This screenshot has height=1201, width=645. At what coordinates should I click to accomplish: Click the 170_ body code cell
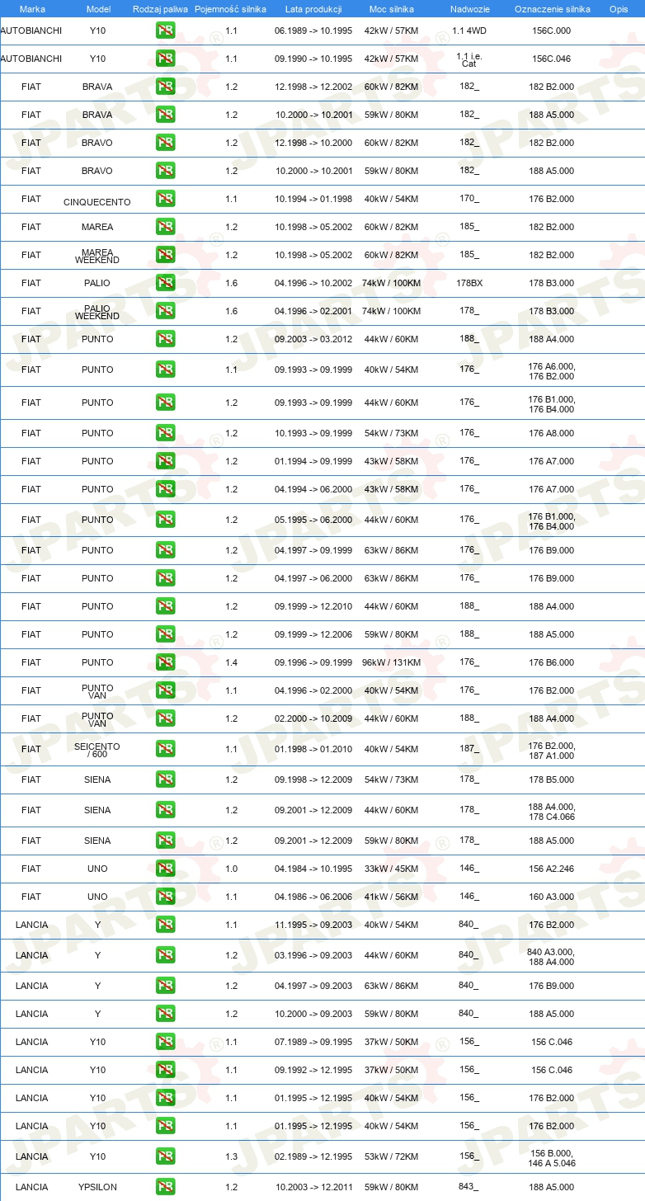pyautogui.click(x=468, y=199)
